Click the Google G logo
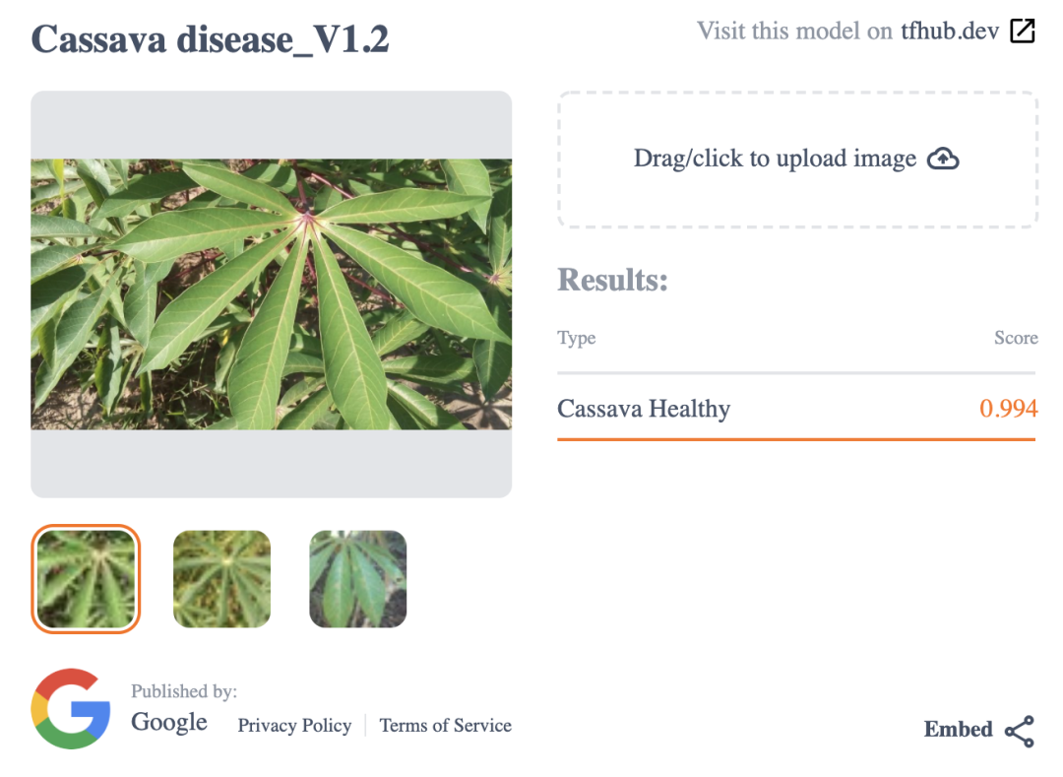1063x777 pixels. coord(71,709)
